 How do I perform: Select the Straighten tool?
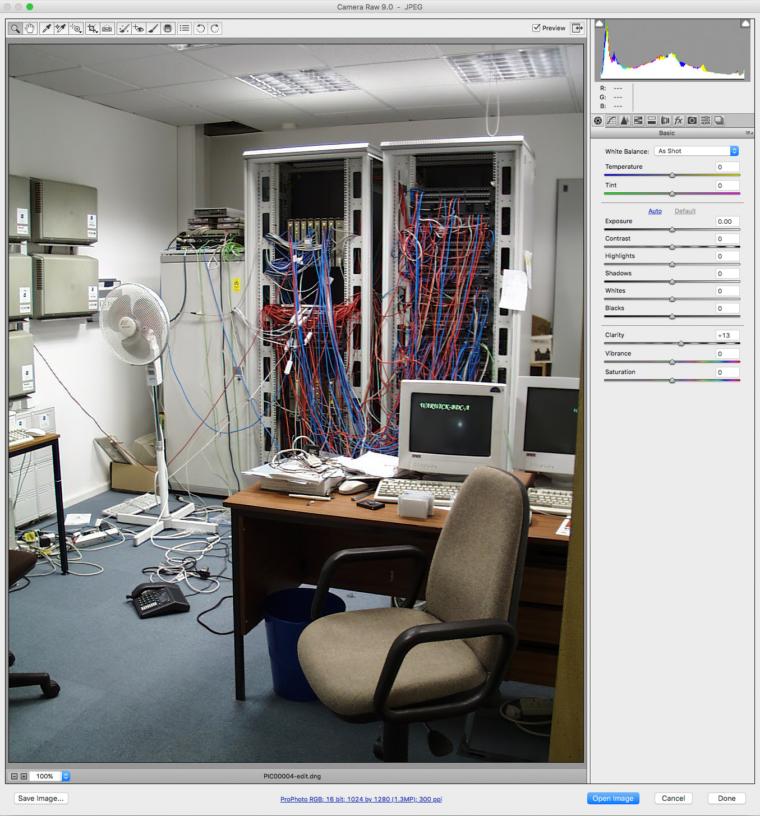[107, 28]
